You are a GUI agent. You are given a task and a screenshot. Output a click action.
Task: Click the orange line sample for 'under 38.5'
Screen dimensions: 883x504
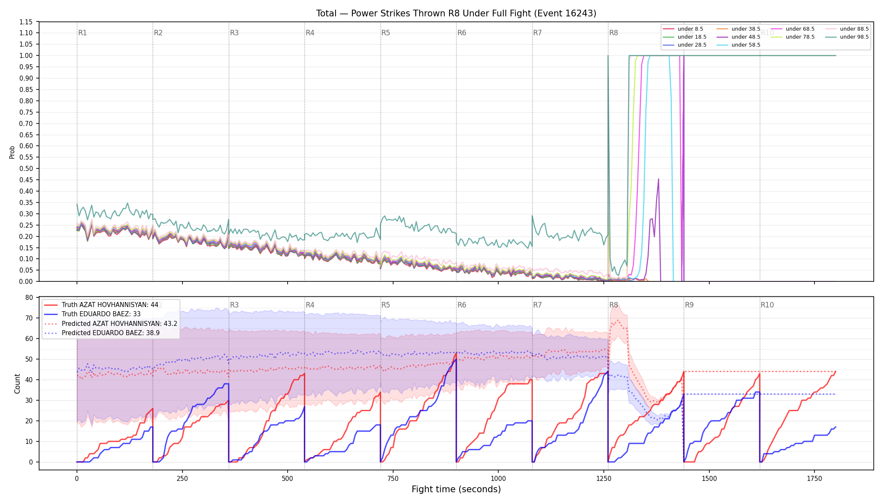point(722,29)
